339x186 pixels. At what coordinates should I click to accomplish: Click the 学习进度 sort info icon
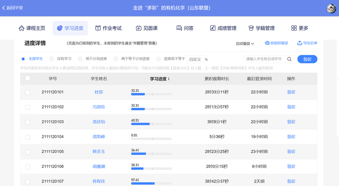(x=169, y=79)
